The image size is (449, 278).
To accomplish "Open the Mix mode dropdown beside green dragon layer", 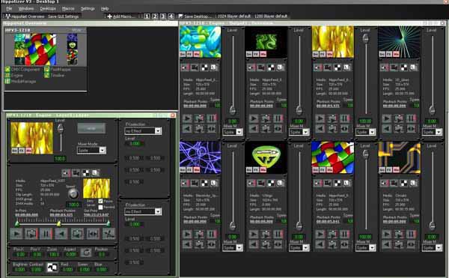I will [299, 132].
